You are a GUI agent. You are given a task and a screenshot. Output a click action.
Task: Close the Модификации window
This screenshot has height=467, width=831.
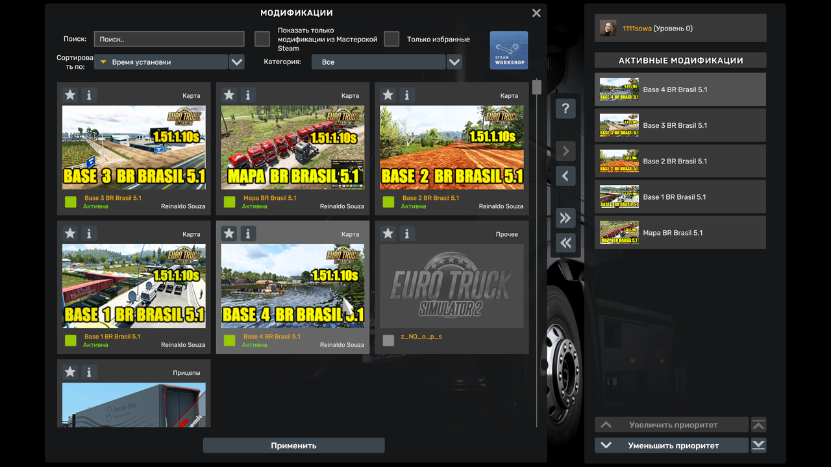(536, 13)
